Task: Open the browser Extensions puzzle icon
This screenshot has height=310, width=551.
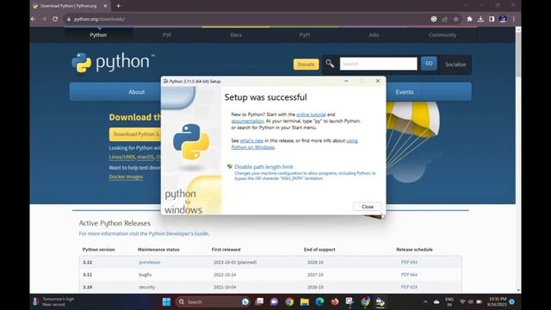Action: click(x=469, y=19)
